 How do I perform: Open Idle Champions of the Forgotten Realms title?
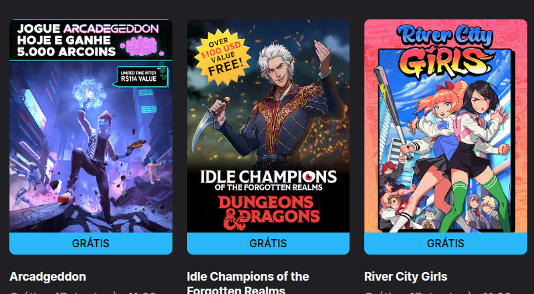(248, 283)
